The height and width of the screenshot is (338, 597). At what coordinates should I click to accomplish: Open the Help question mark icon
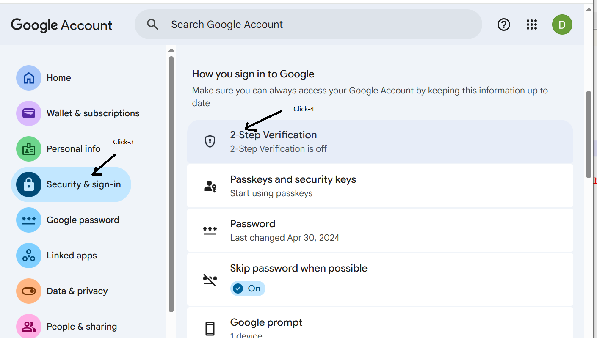[x=503, y=25]
